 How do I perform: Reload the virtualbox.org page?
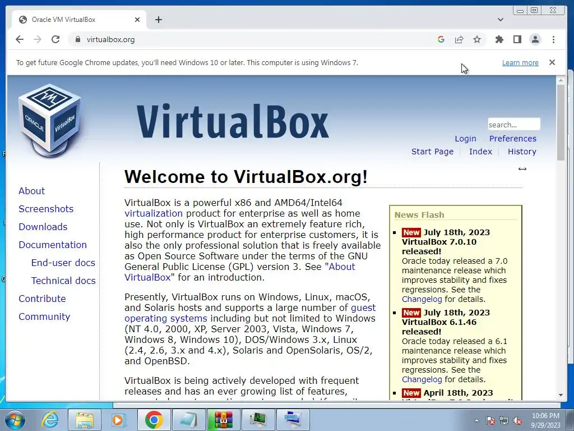(55, 39)
